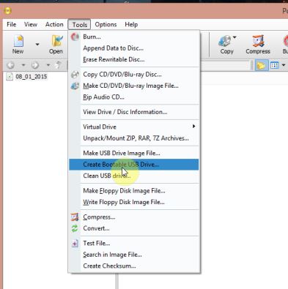Click the view mode grid icon
288x289 pixels.
(274, 65)
